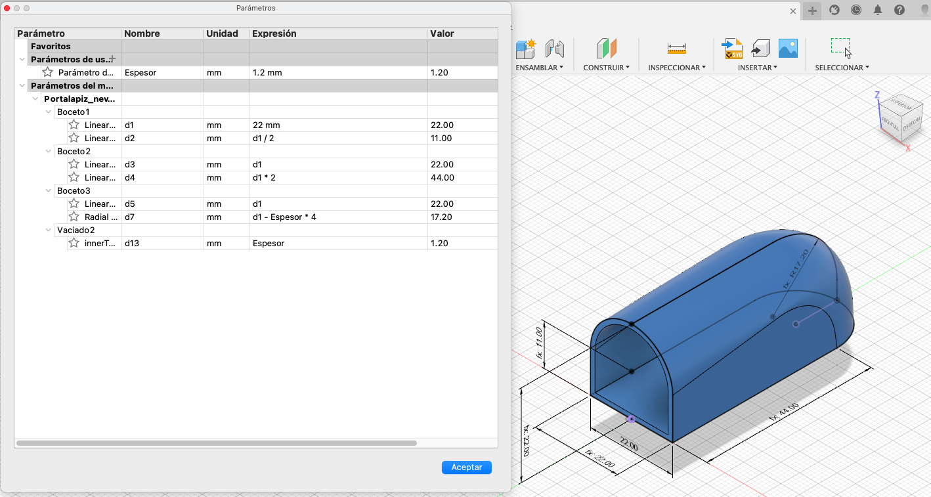Click the horizontal scrollbar in parameters table

[x=217, y=443]
